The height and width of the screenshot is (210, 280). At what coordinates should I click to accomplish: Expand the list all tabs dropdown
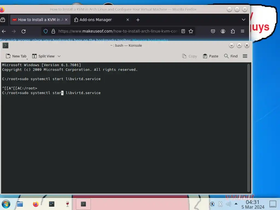[243, 20]
